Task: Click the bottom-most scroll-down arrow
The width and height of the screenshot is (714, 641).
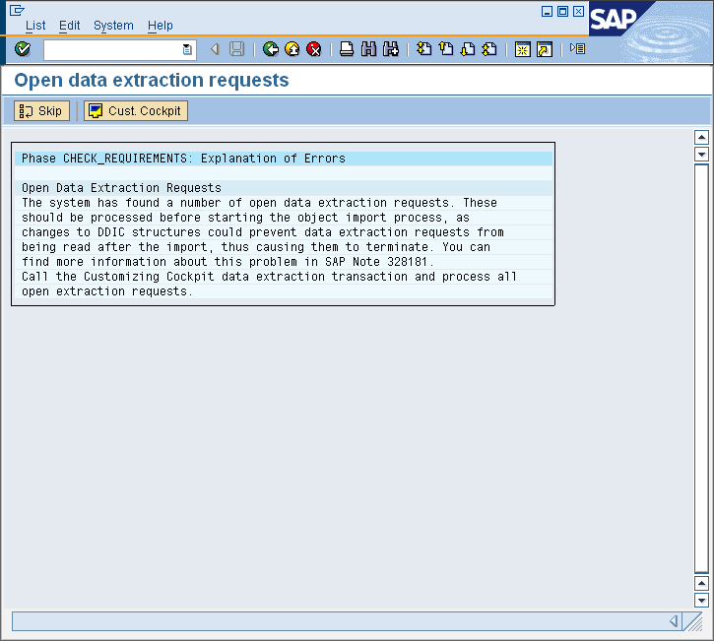Action: pyautogui.click(x=701, y=600)
